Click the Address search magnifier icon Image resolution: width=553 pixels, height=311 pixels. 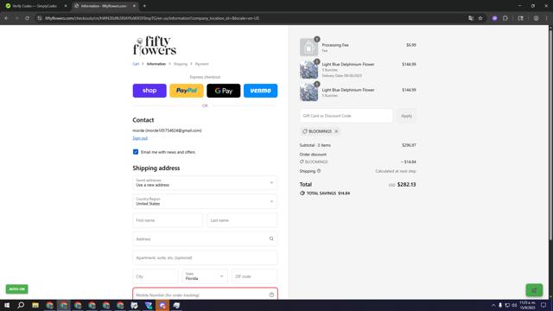(x=271, y=239)
